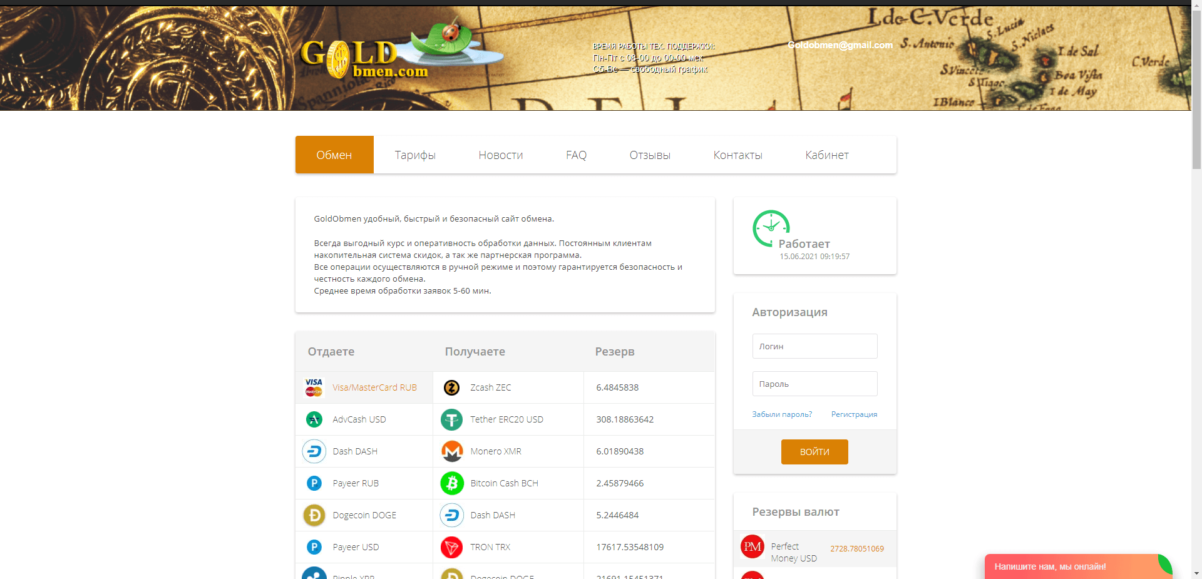This screenshot has height=579, width=1202.
Task: Click the Dash icon in Отдаете column
Action: pos(314,451)
